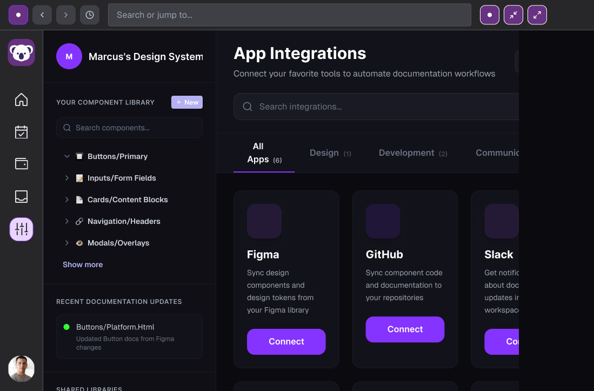594x391 pixels.
Task: Click the Inputs/Form Fields memo icon
Action: pos(79,178)
